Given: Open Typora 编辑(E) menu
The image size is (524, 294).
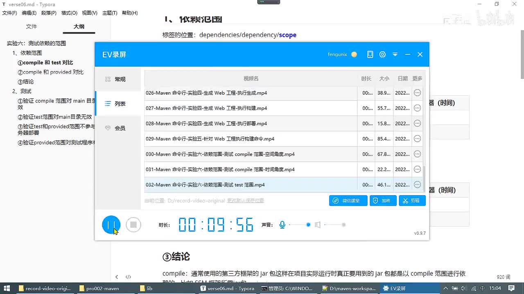Looking at the screenshot, I should pyautogui.click(x=29, y=13).
